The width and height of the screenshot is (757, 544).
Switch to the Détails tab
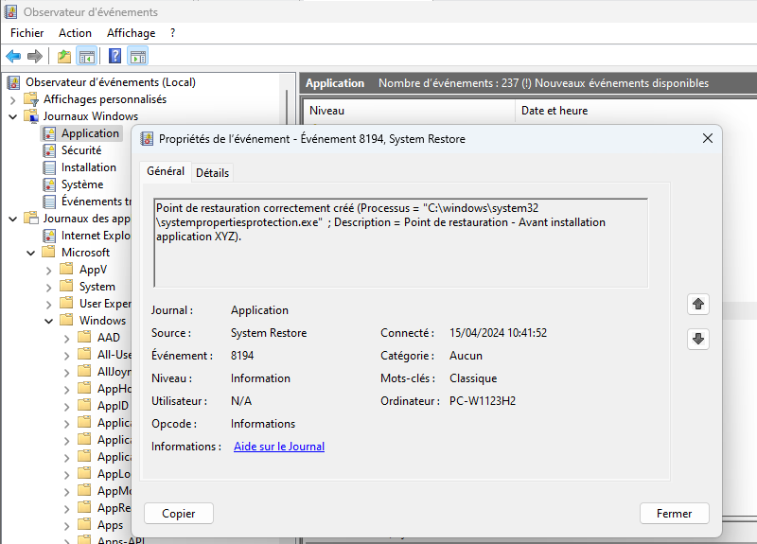click(212, 173)
